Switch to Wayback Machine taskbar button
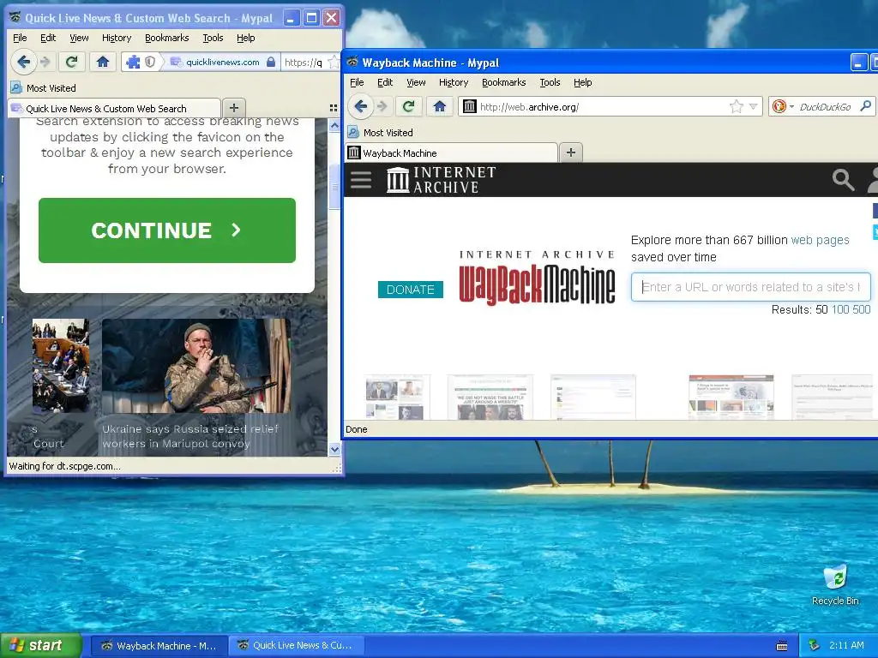This screenshot has height=658, width=878. (x=159, y=646)
